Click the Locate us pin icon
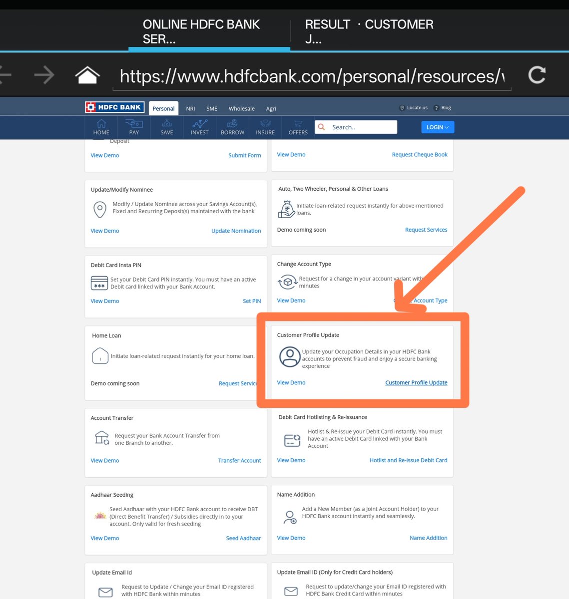This screenshot has height=599, width=569. pyautogui.click(x=402, y=108)
